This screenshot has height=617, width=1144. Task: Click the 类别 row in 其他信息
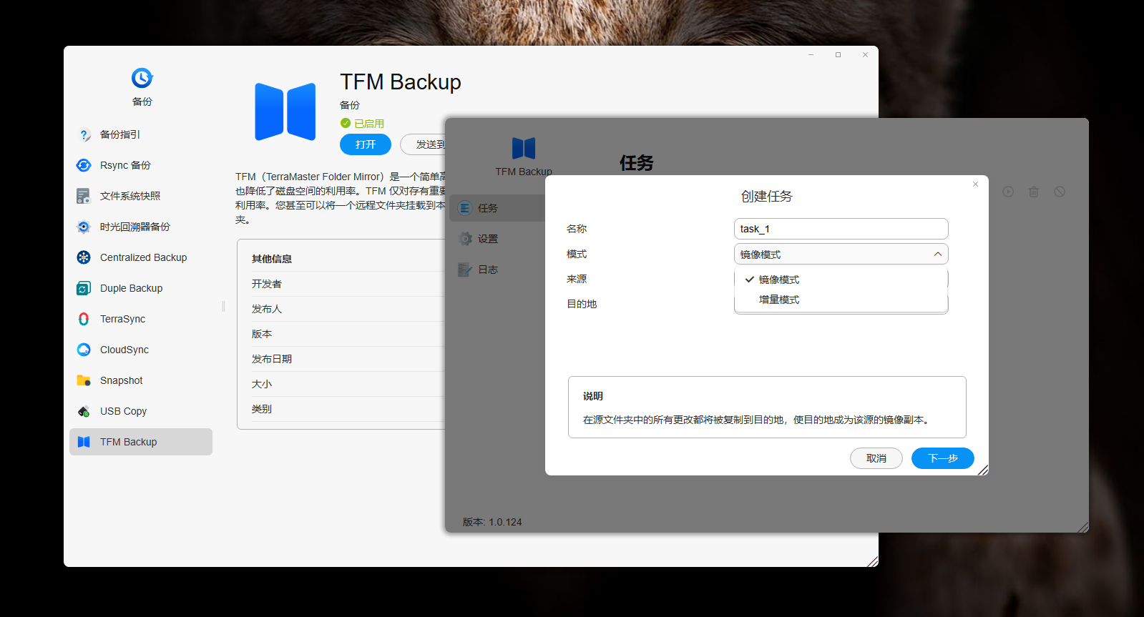pyautogui.click(x=348, y=409)
